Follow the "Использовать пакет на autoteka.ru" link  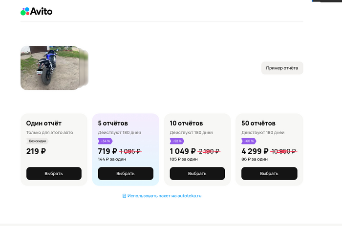165,196
